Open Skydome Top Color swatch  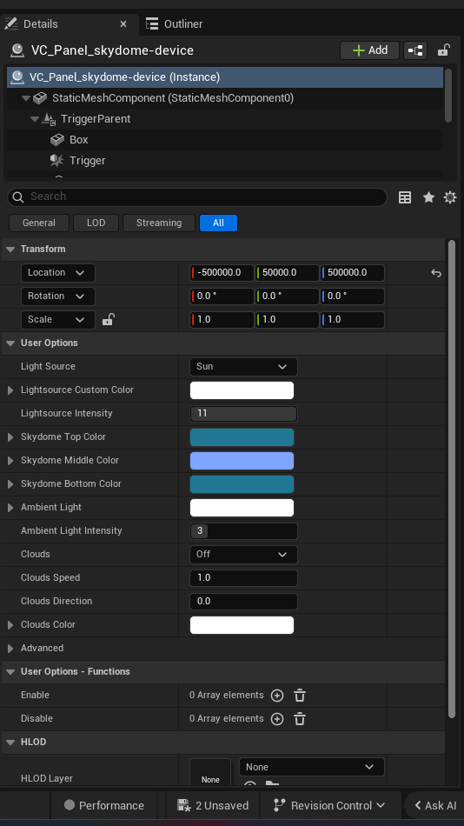tap(242, 437)
